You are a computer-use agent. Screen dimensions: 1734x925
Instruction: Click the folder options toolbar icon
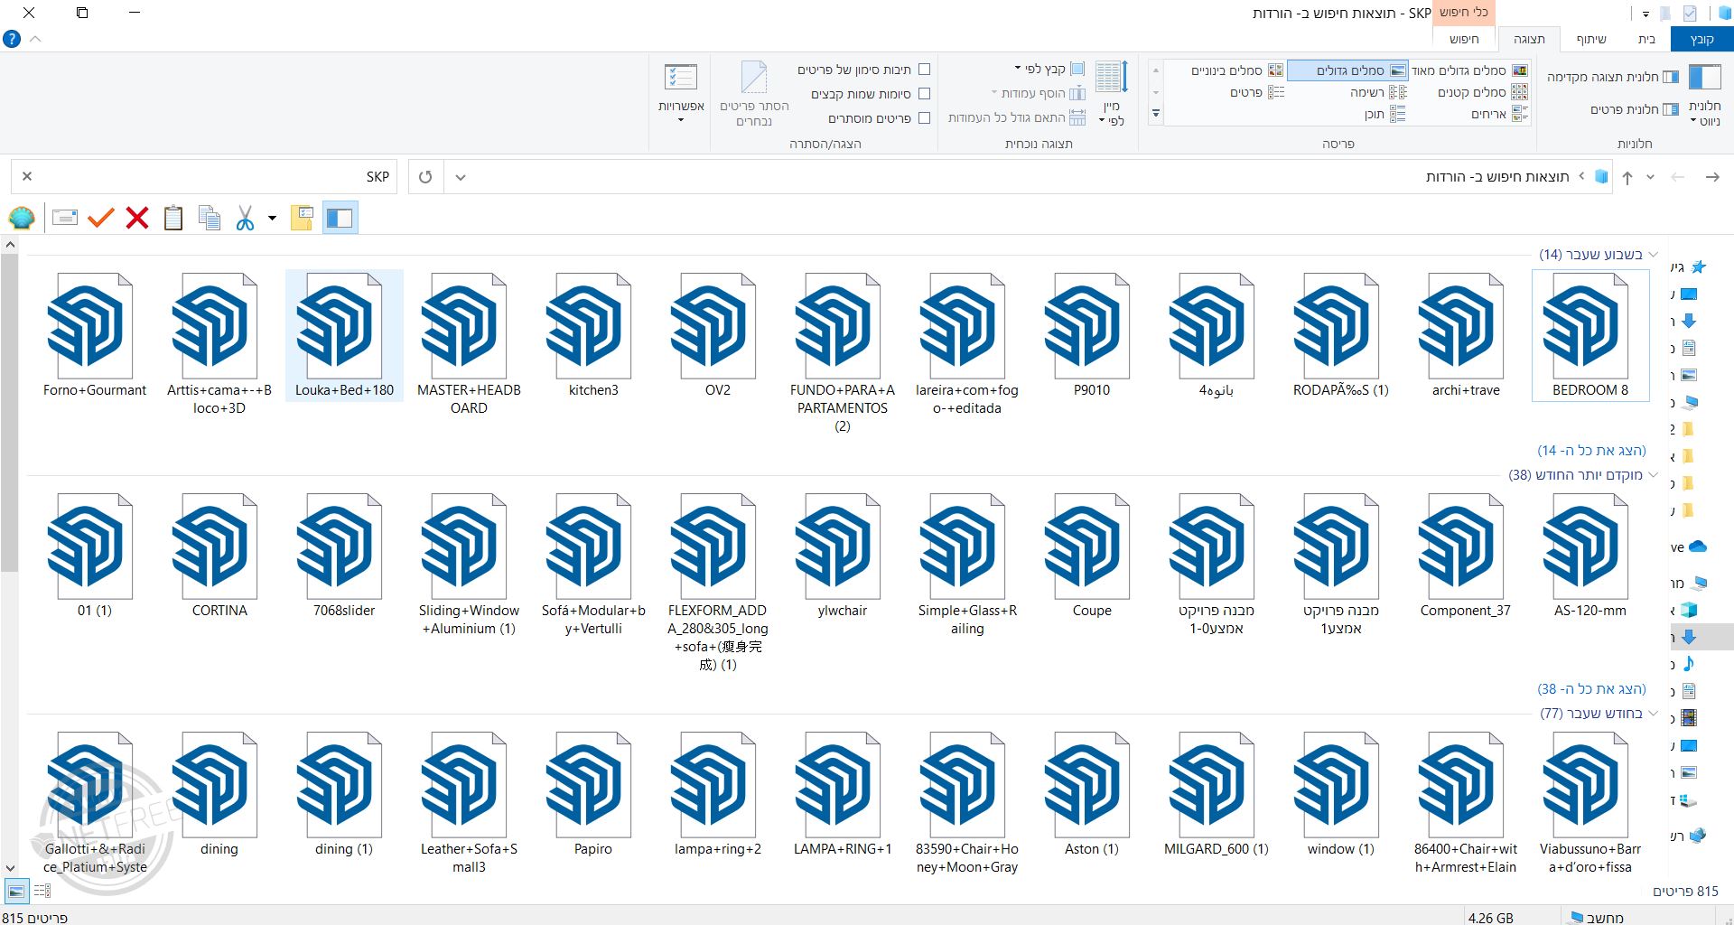303,218
